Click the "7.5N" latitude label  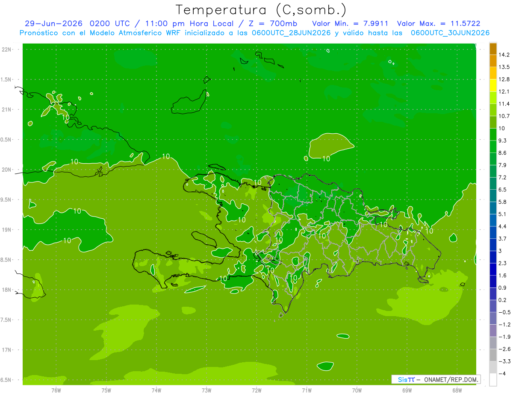tap(6, 320)
